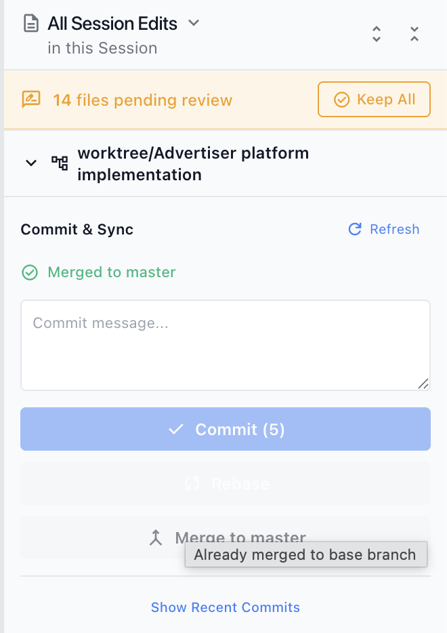
Task: Refresh the Commit & Sync status
Action: click(383, 229)
